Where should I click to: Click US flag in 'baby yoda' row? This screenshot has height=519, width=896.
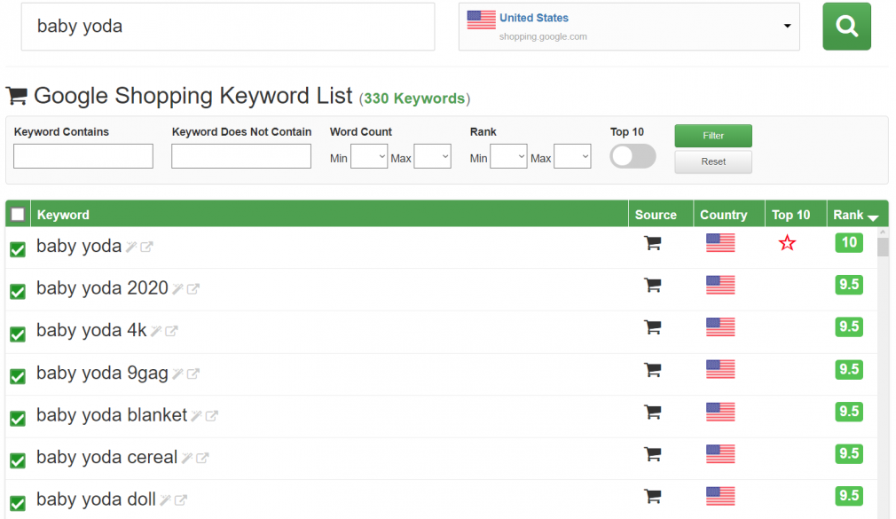[720, 243]
